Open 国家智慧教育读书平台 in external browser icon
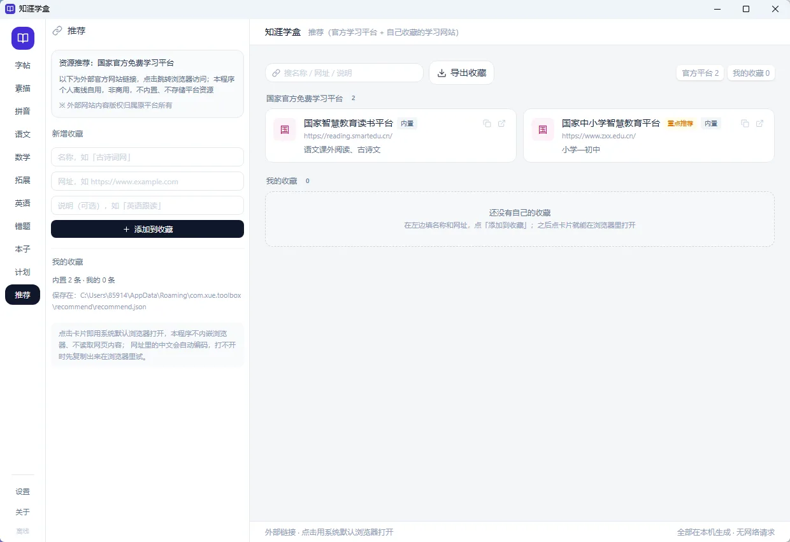The height and width of the screenshot is (542, 790). point(502,124)
